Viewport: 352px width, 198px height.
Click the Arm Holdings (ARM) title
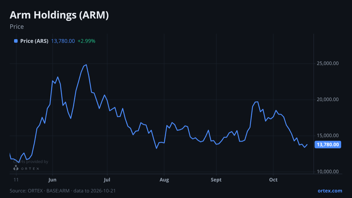coord(59,15)
